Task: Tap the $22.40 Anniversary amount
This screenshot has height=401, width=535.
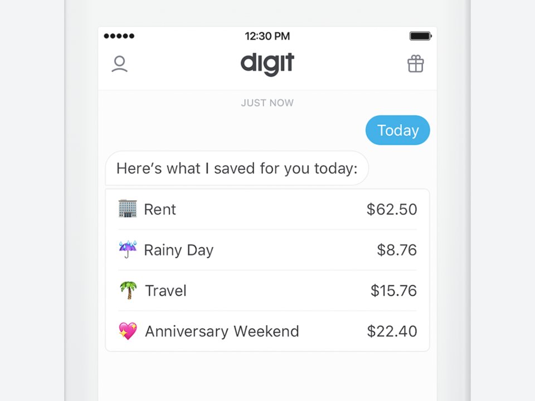Action: [x=392, y=331]
